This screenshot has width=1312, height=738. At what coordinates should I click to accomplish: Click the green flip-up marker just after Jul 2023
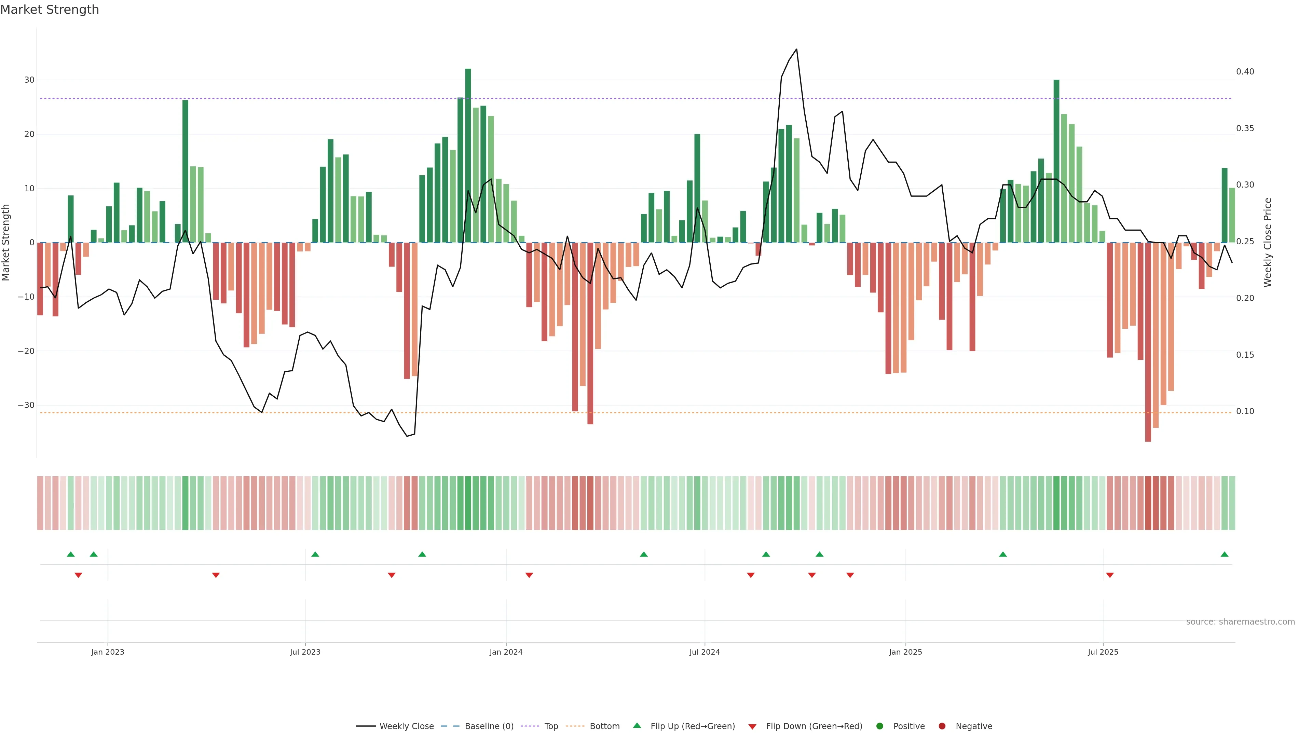[x=315, y=554]
